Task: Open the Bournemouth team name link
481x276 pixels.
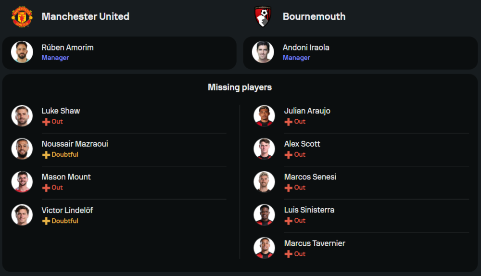Action: [x=314, y=16]
